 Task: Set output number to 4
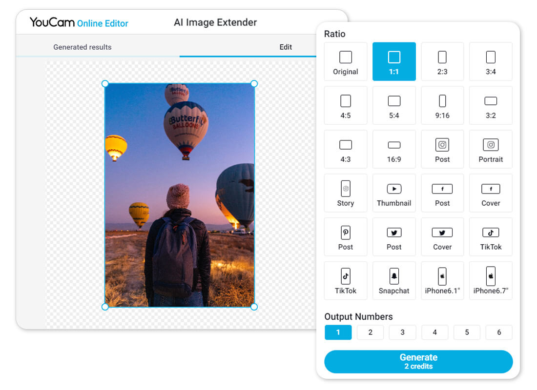434,332
